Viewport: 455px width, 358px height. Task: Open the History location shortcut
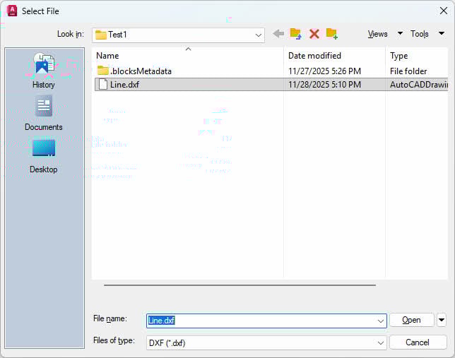pyautogui.click(x=44, y=71)
